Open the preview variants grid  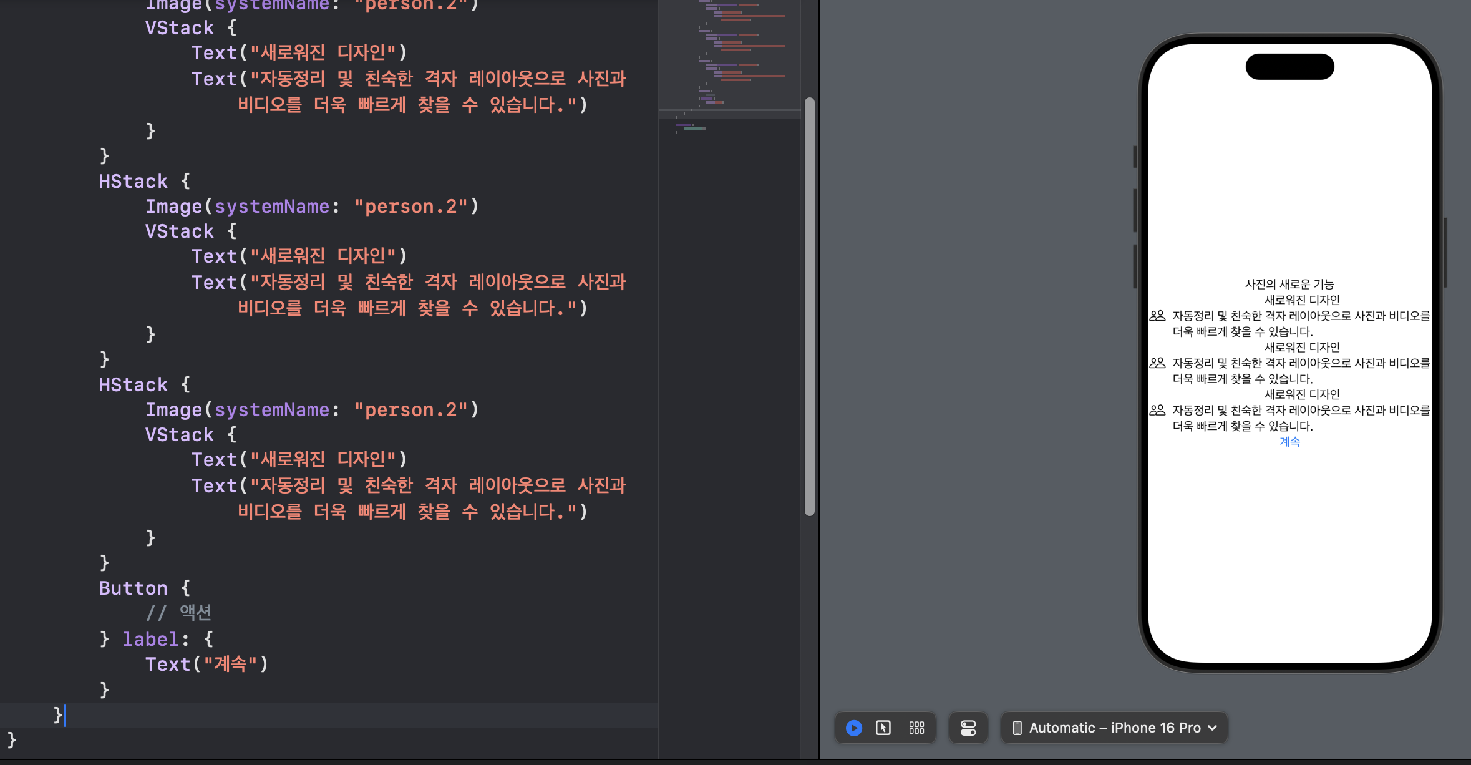(916, 728)
